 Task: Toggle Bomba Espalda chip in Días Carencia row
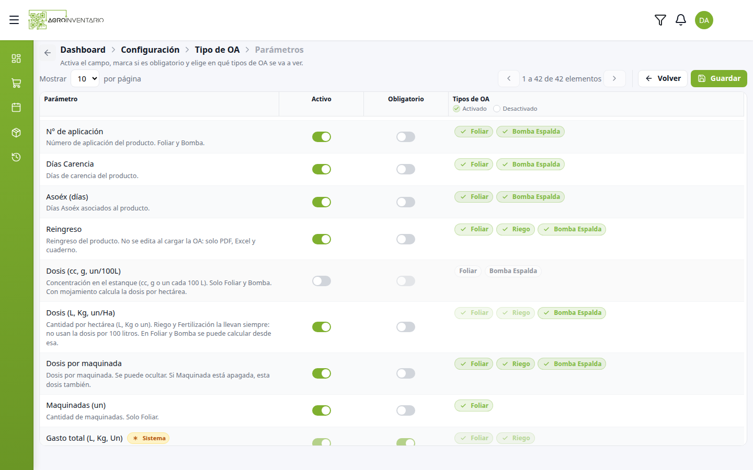pos(530,164)
